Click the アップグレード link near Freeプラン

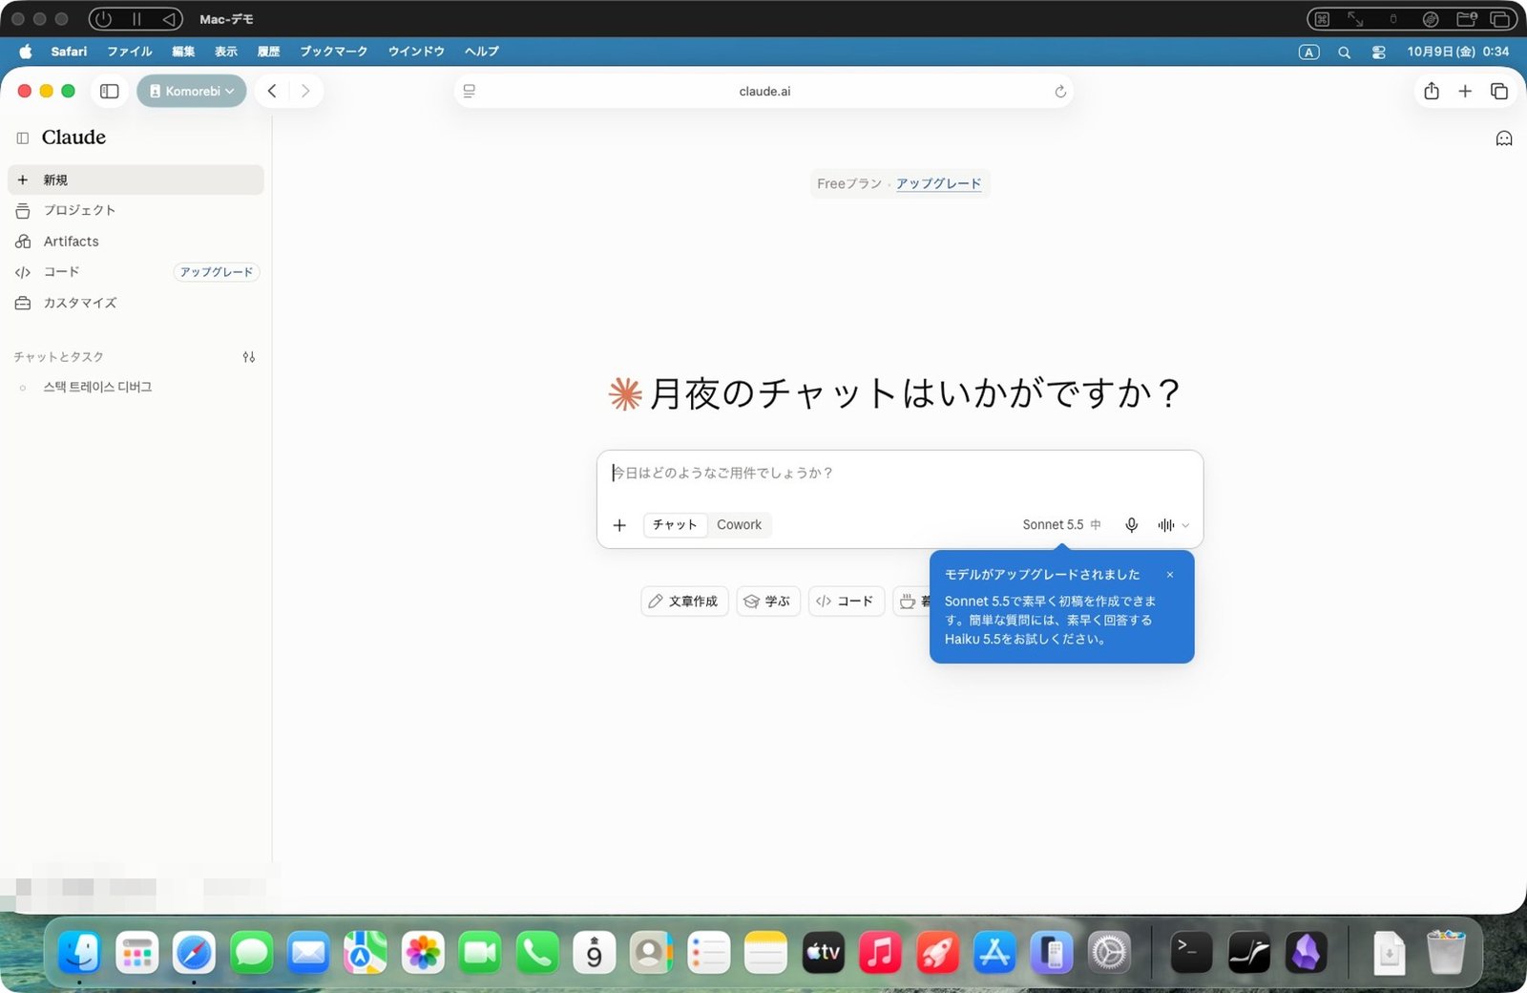[938, 183]
